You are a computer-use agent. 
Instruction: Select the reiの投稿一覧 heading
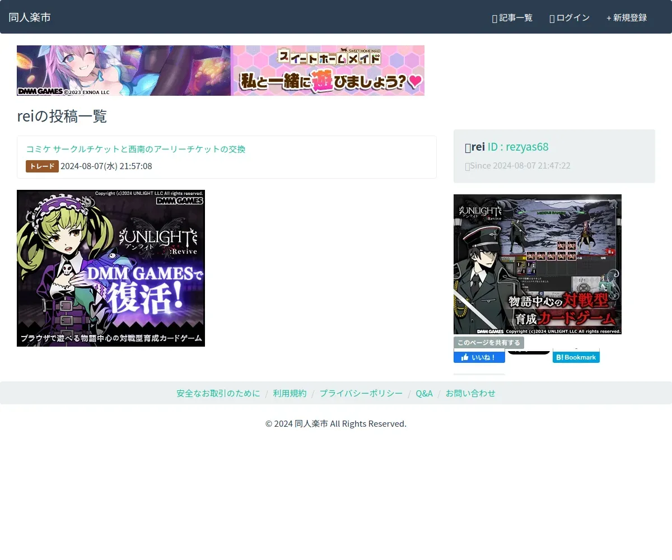click(62, 116)
